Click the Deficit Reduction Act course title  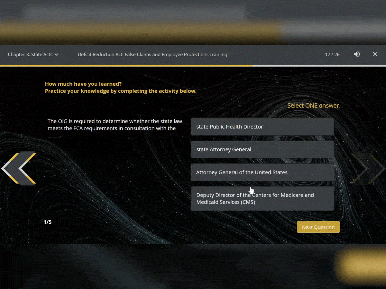pyautogui.click(x=152, y=55)
